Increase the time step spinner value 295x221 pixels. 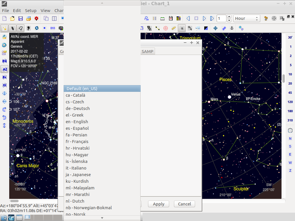pyautogui.click(x=229, y=16)
